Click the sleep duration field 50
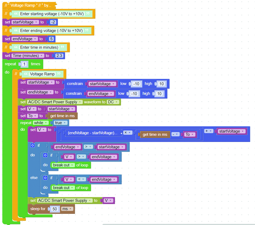 coord(55,209)
